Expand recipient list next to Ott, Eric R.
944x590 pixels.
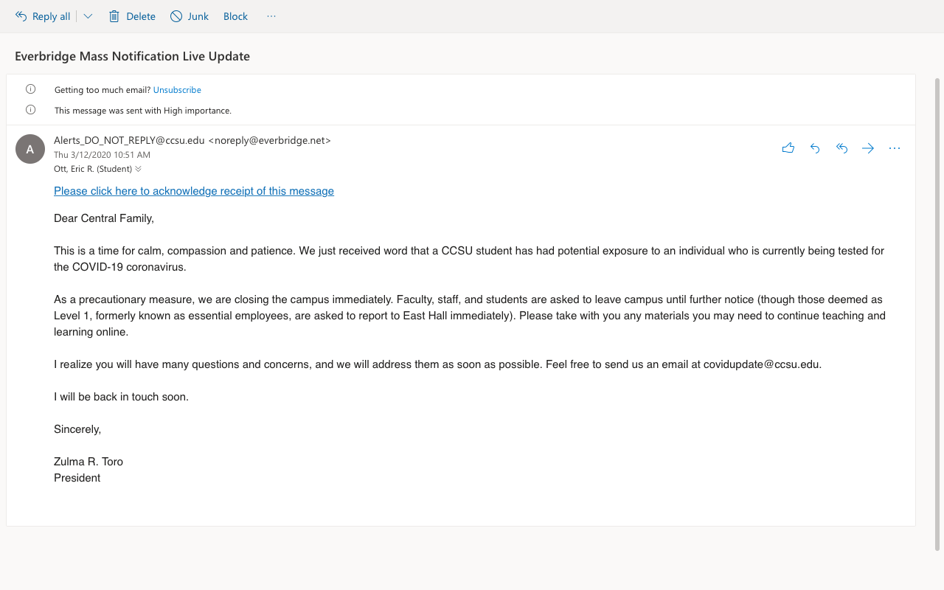pyautogui.click(x=139, y=169)
